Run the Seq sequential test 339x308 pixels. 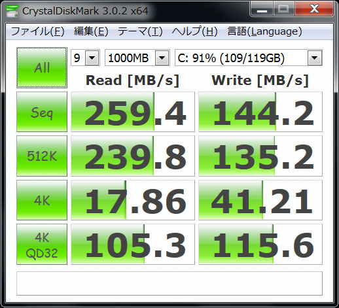click(x=42, y=112)
